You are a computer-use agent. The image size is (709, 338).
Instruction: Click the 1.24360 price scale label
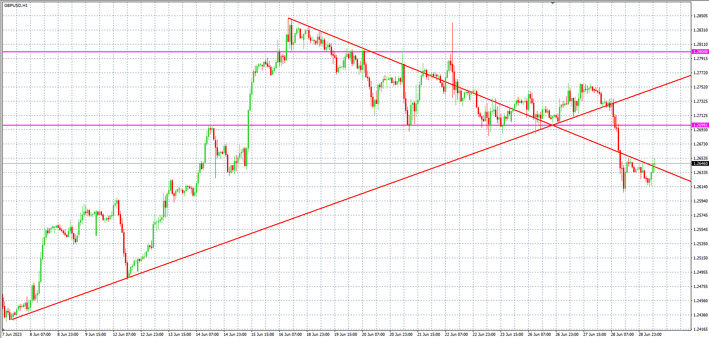[700, 315]
